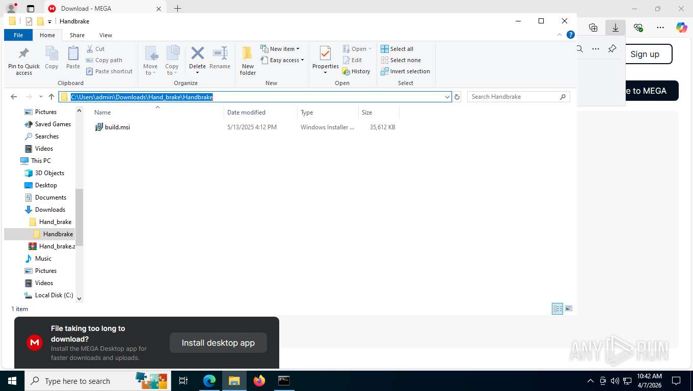Open the New item dropdown
Viewport: 693px width, 391px height.
[x=280, y=49]
